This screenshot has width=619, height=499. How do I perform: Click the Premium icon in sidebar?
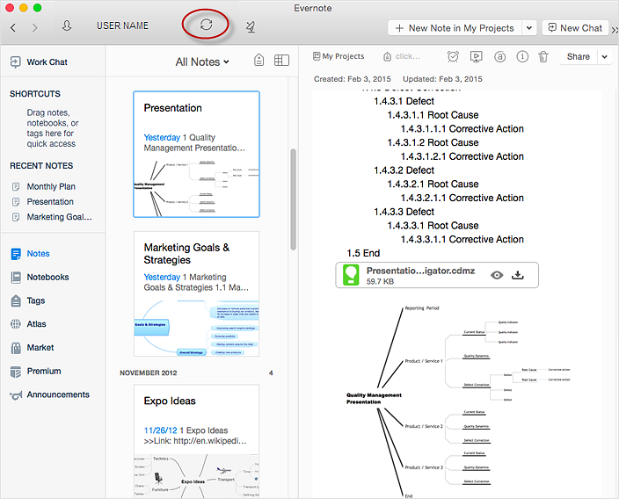[16, 372]
